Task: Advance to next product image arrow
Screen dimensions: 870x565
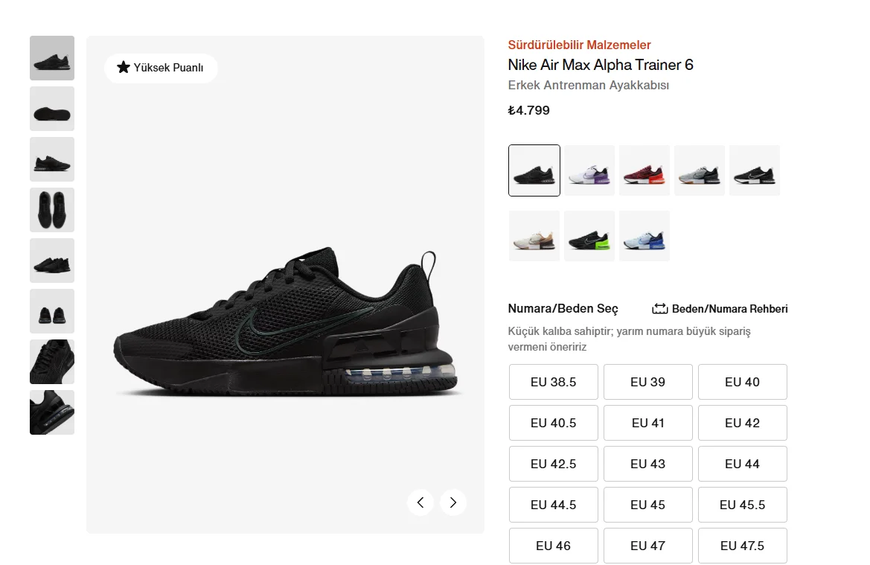Action: (x=453, y=502)
